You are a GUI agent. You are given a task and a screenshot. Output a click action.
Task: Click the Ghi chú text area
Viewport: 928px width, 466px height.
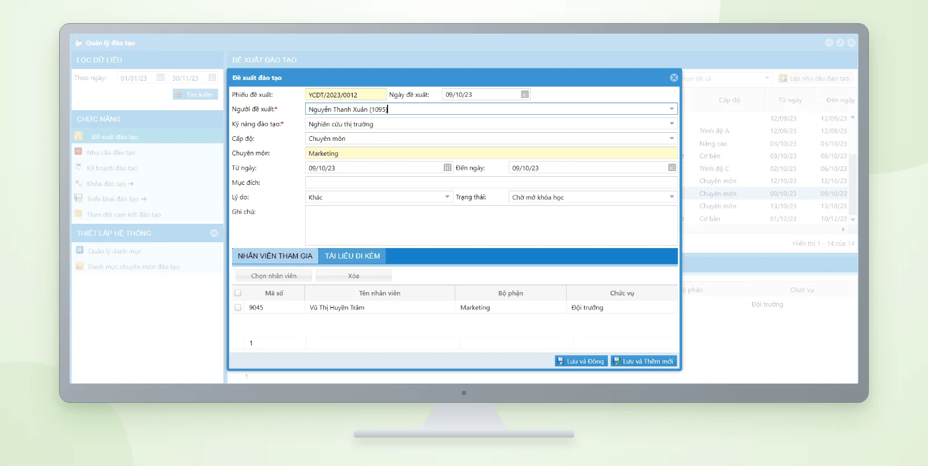[x=491, y=225]
